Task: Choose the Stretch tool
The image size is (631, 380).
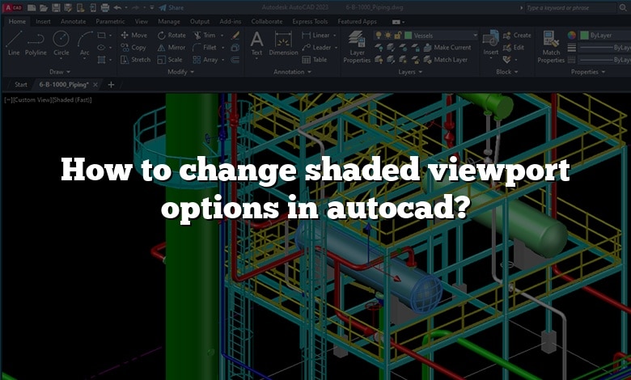Action: tap(136, 60)
